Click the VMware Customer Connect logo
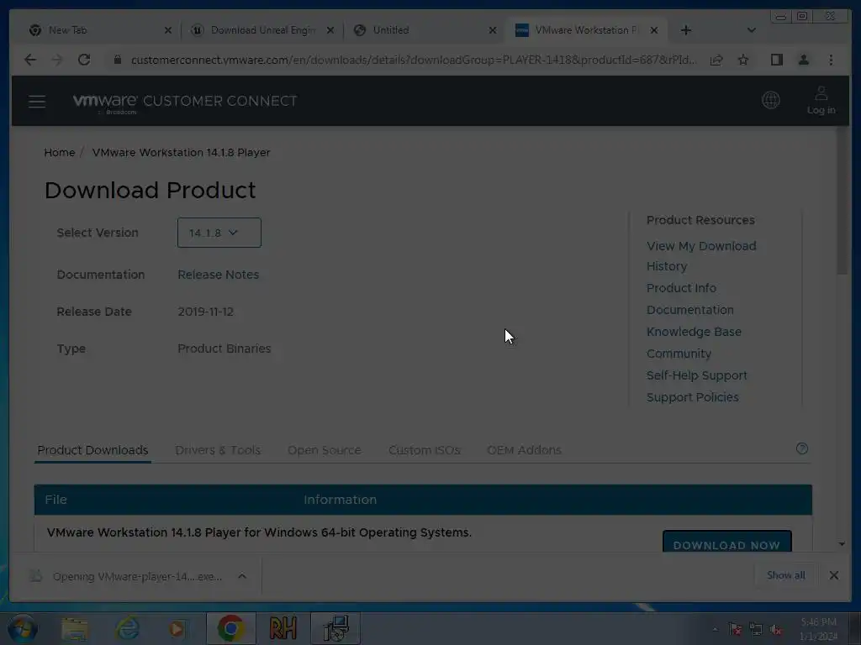Viewport: 861px width, 645px height. [x=185, y=102]
